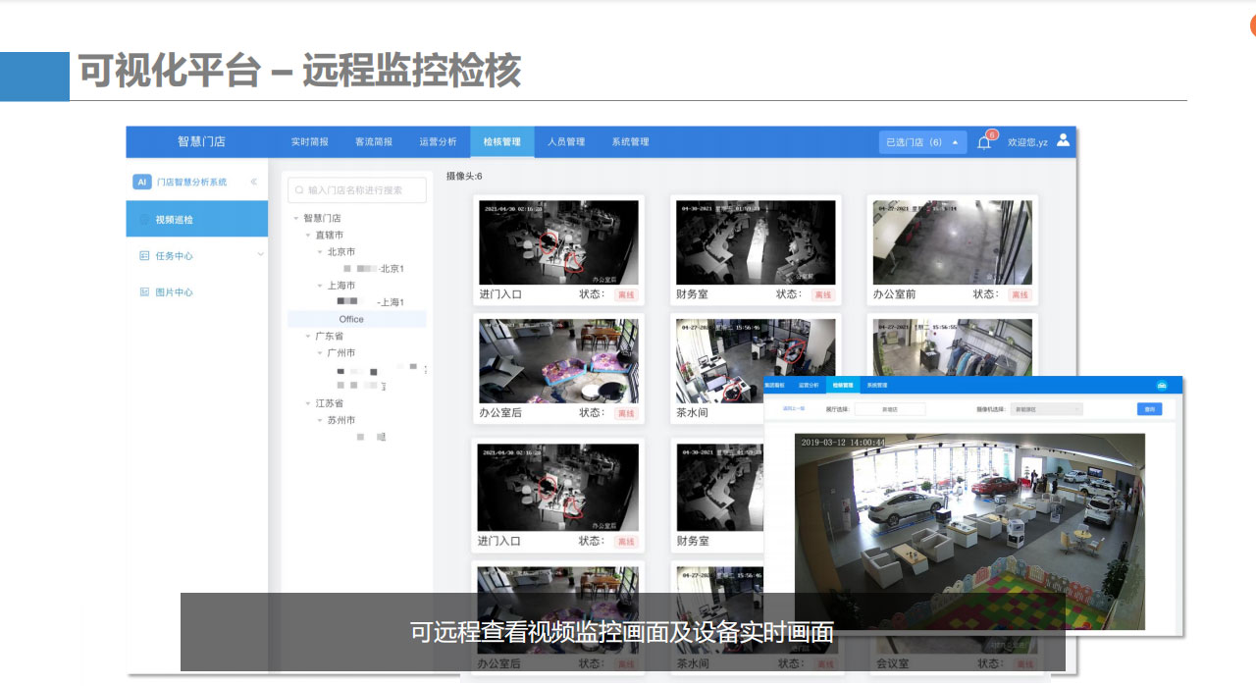Click the 任务中心 sidebar icon
This screenshot has width=1256, height=686.
pyautogui.click(x=144, y=256)
